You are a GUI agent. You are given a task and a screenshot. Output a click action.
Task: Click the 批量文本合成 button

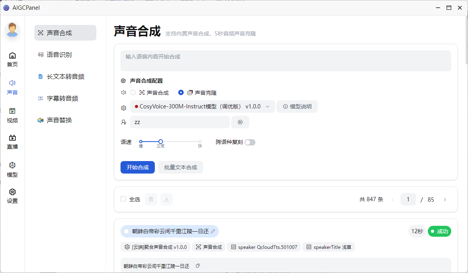pyautogui.click(x=181, y=167)
